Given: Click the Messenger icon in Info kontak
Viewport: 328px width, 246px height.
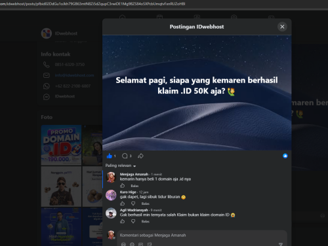Looking at the screenshot, I should point(47,97).
